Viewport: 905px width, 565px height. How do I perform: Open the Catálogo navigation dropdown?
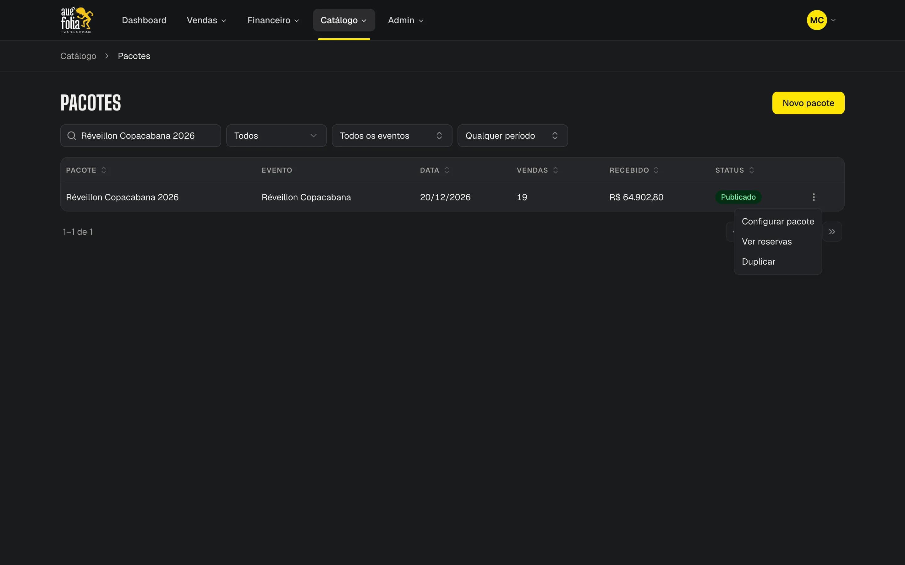point(344,20)
